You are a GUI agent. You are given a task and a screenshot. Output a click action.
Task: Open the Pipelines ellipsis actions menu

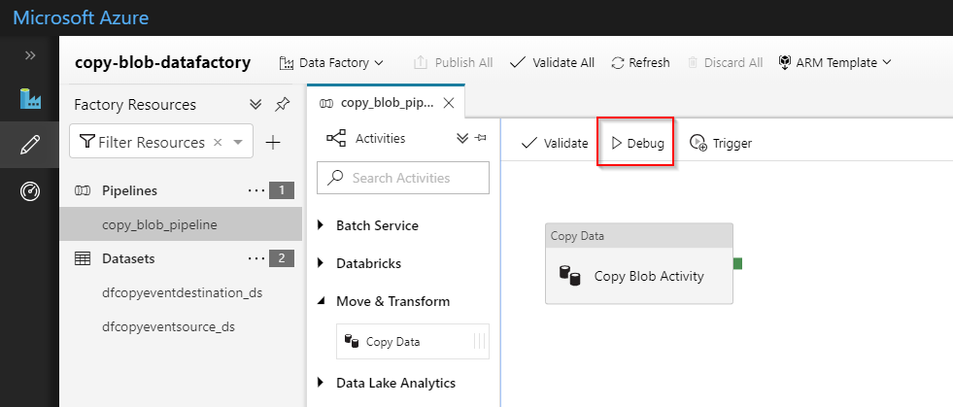tap(256, 190)
